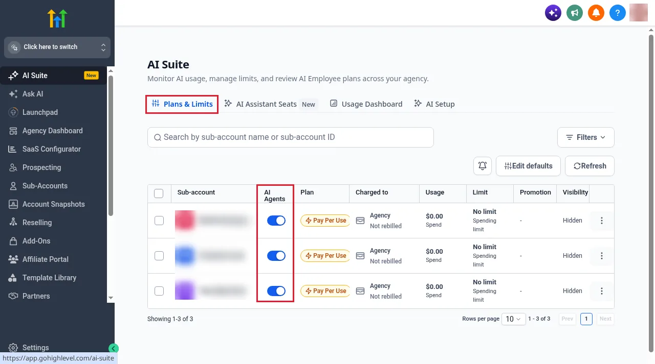This screenshot has height=364, width=655.
Task: Click the Visibility column header
Action: coord(575,192)
